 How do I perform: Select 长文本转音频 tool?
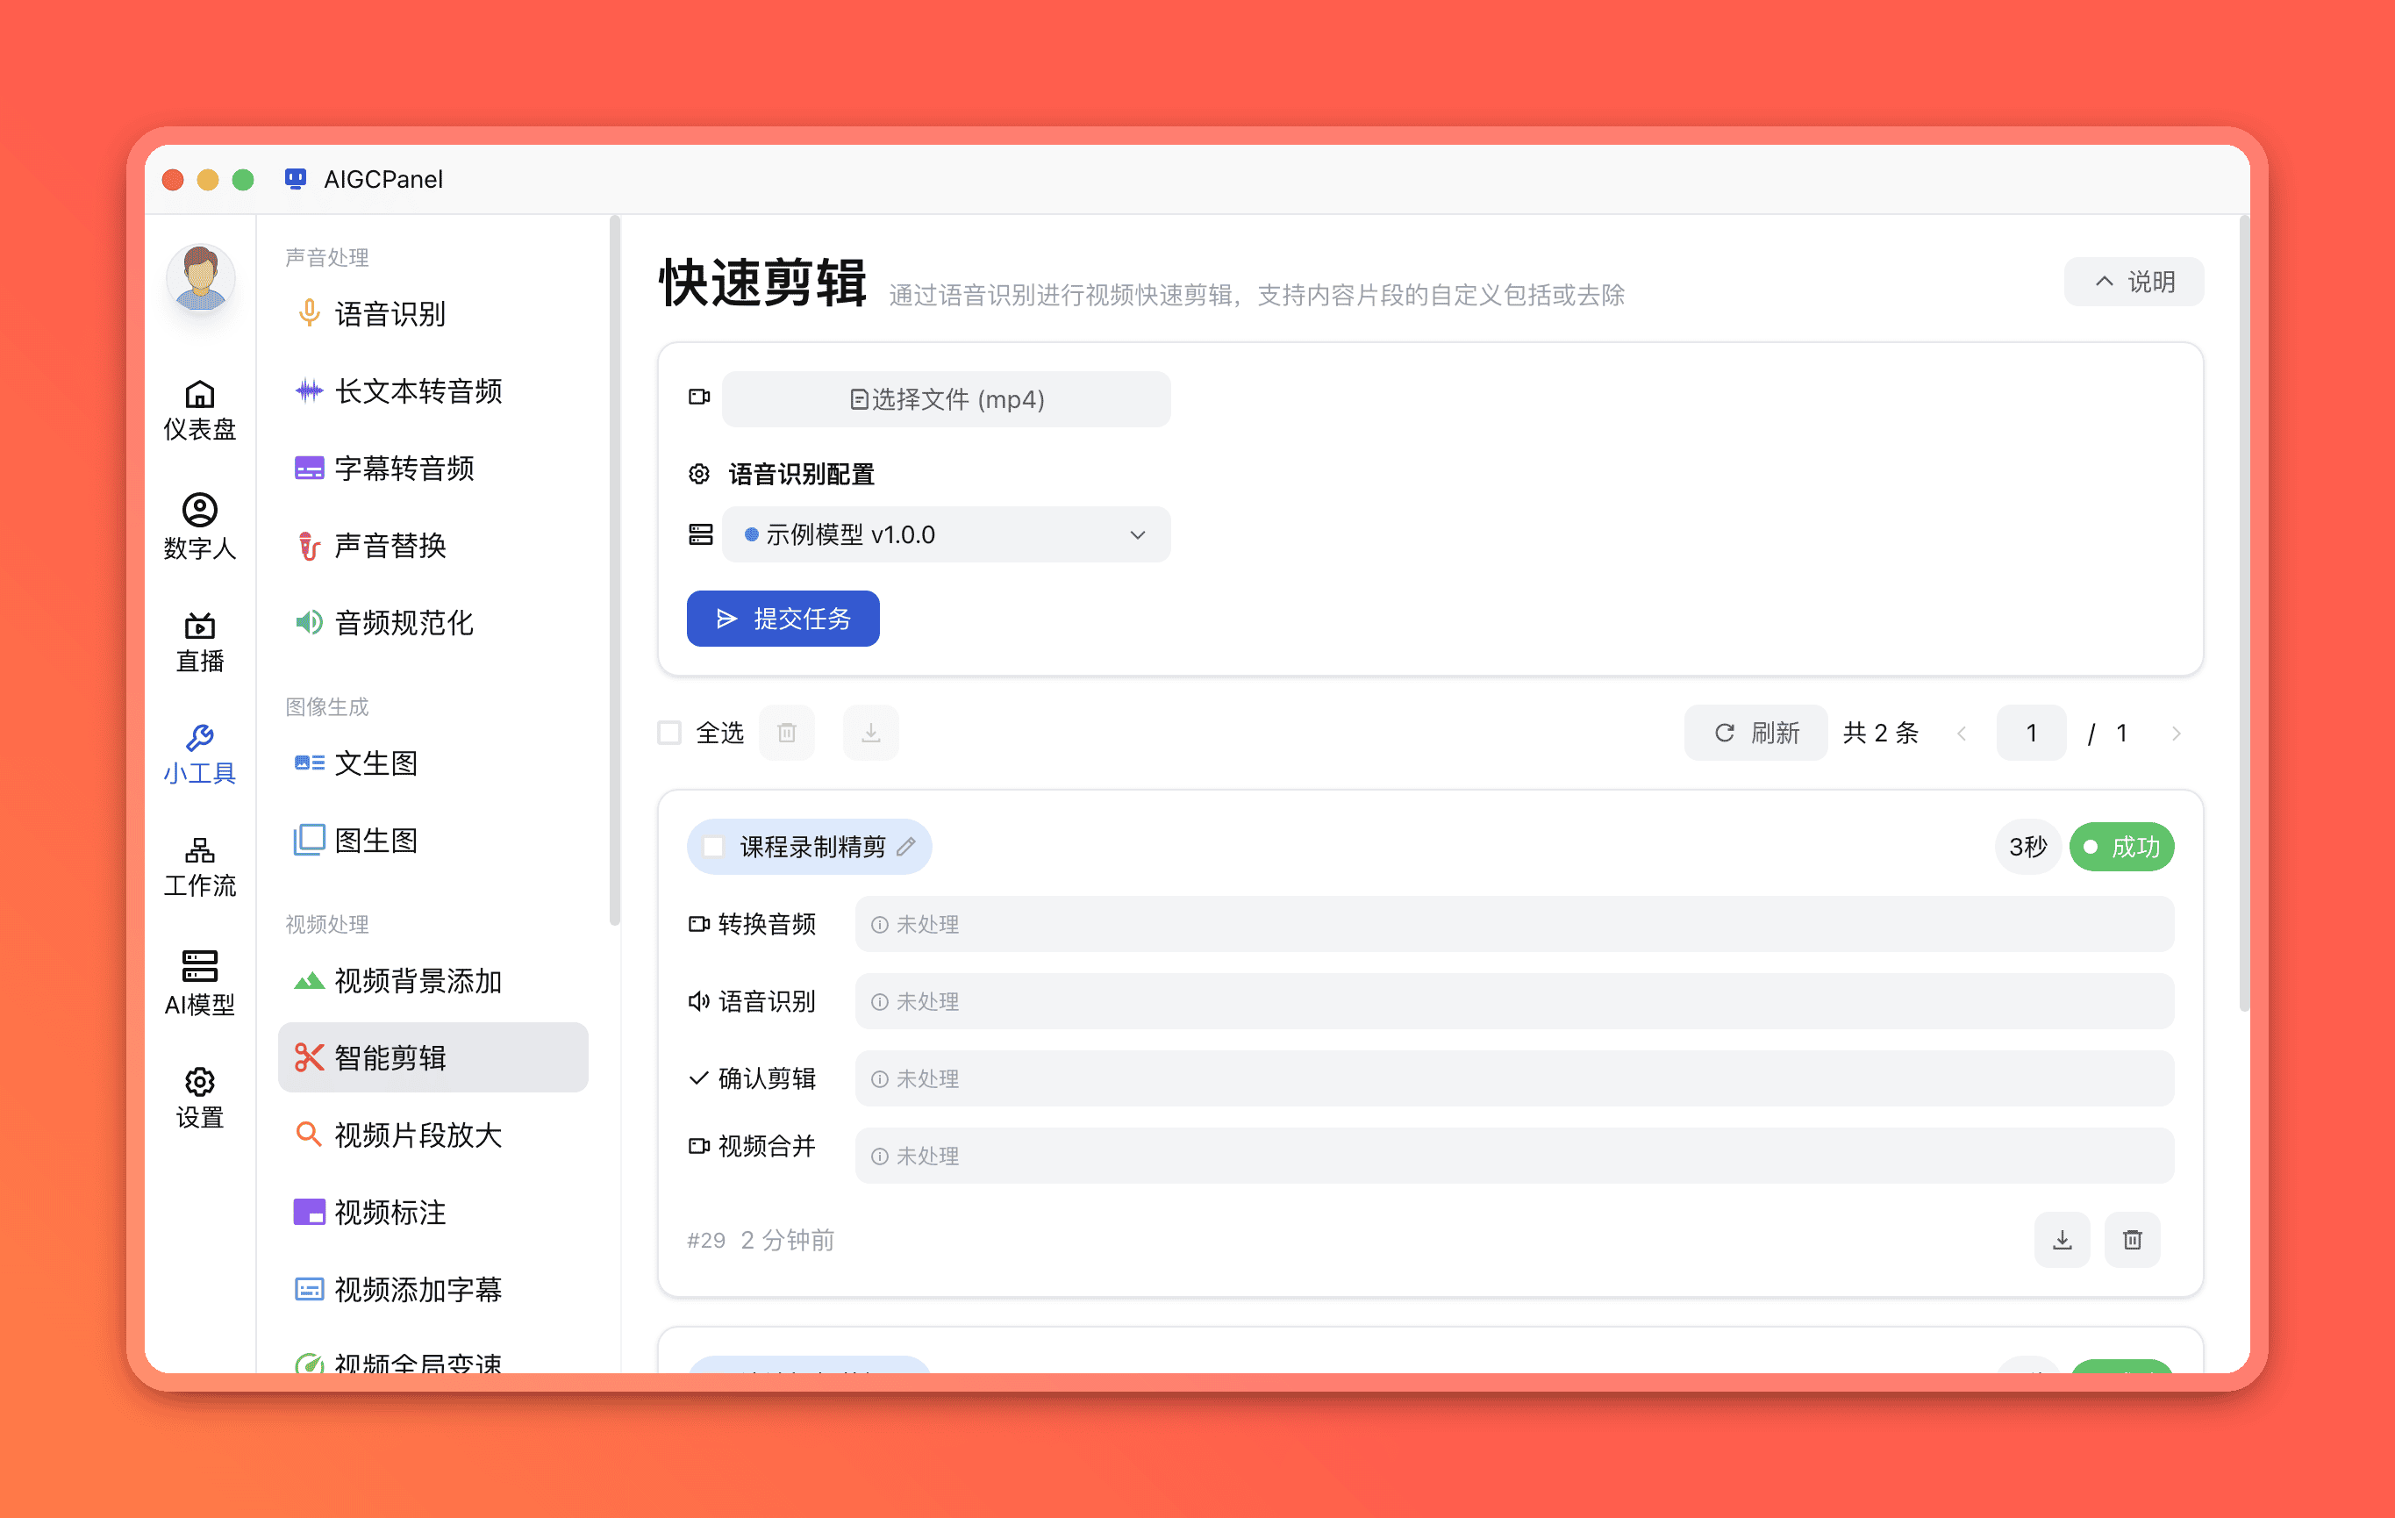click(x=433, y=391)
